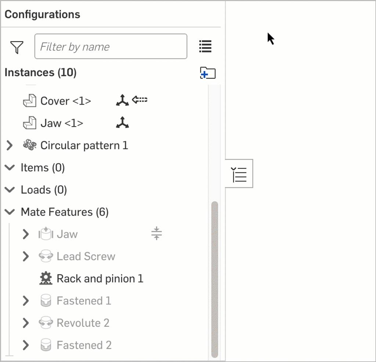Expand the Circular pattern 1 feature
This screenshot has height=362, width=376.
(10, 145)
